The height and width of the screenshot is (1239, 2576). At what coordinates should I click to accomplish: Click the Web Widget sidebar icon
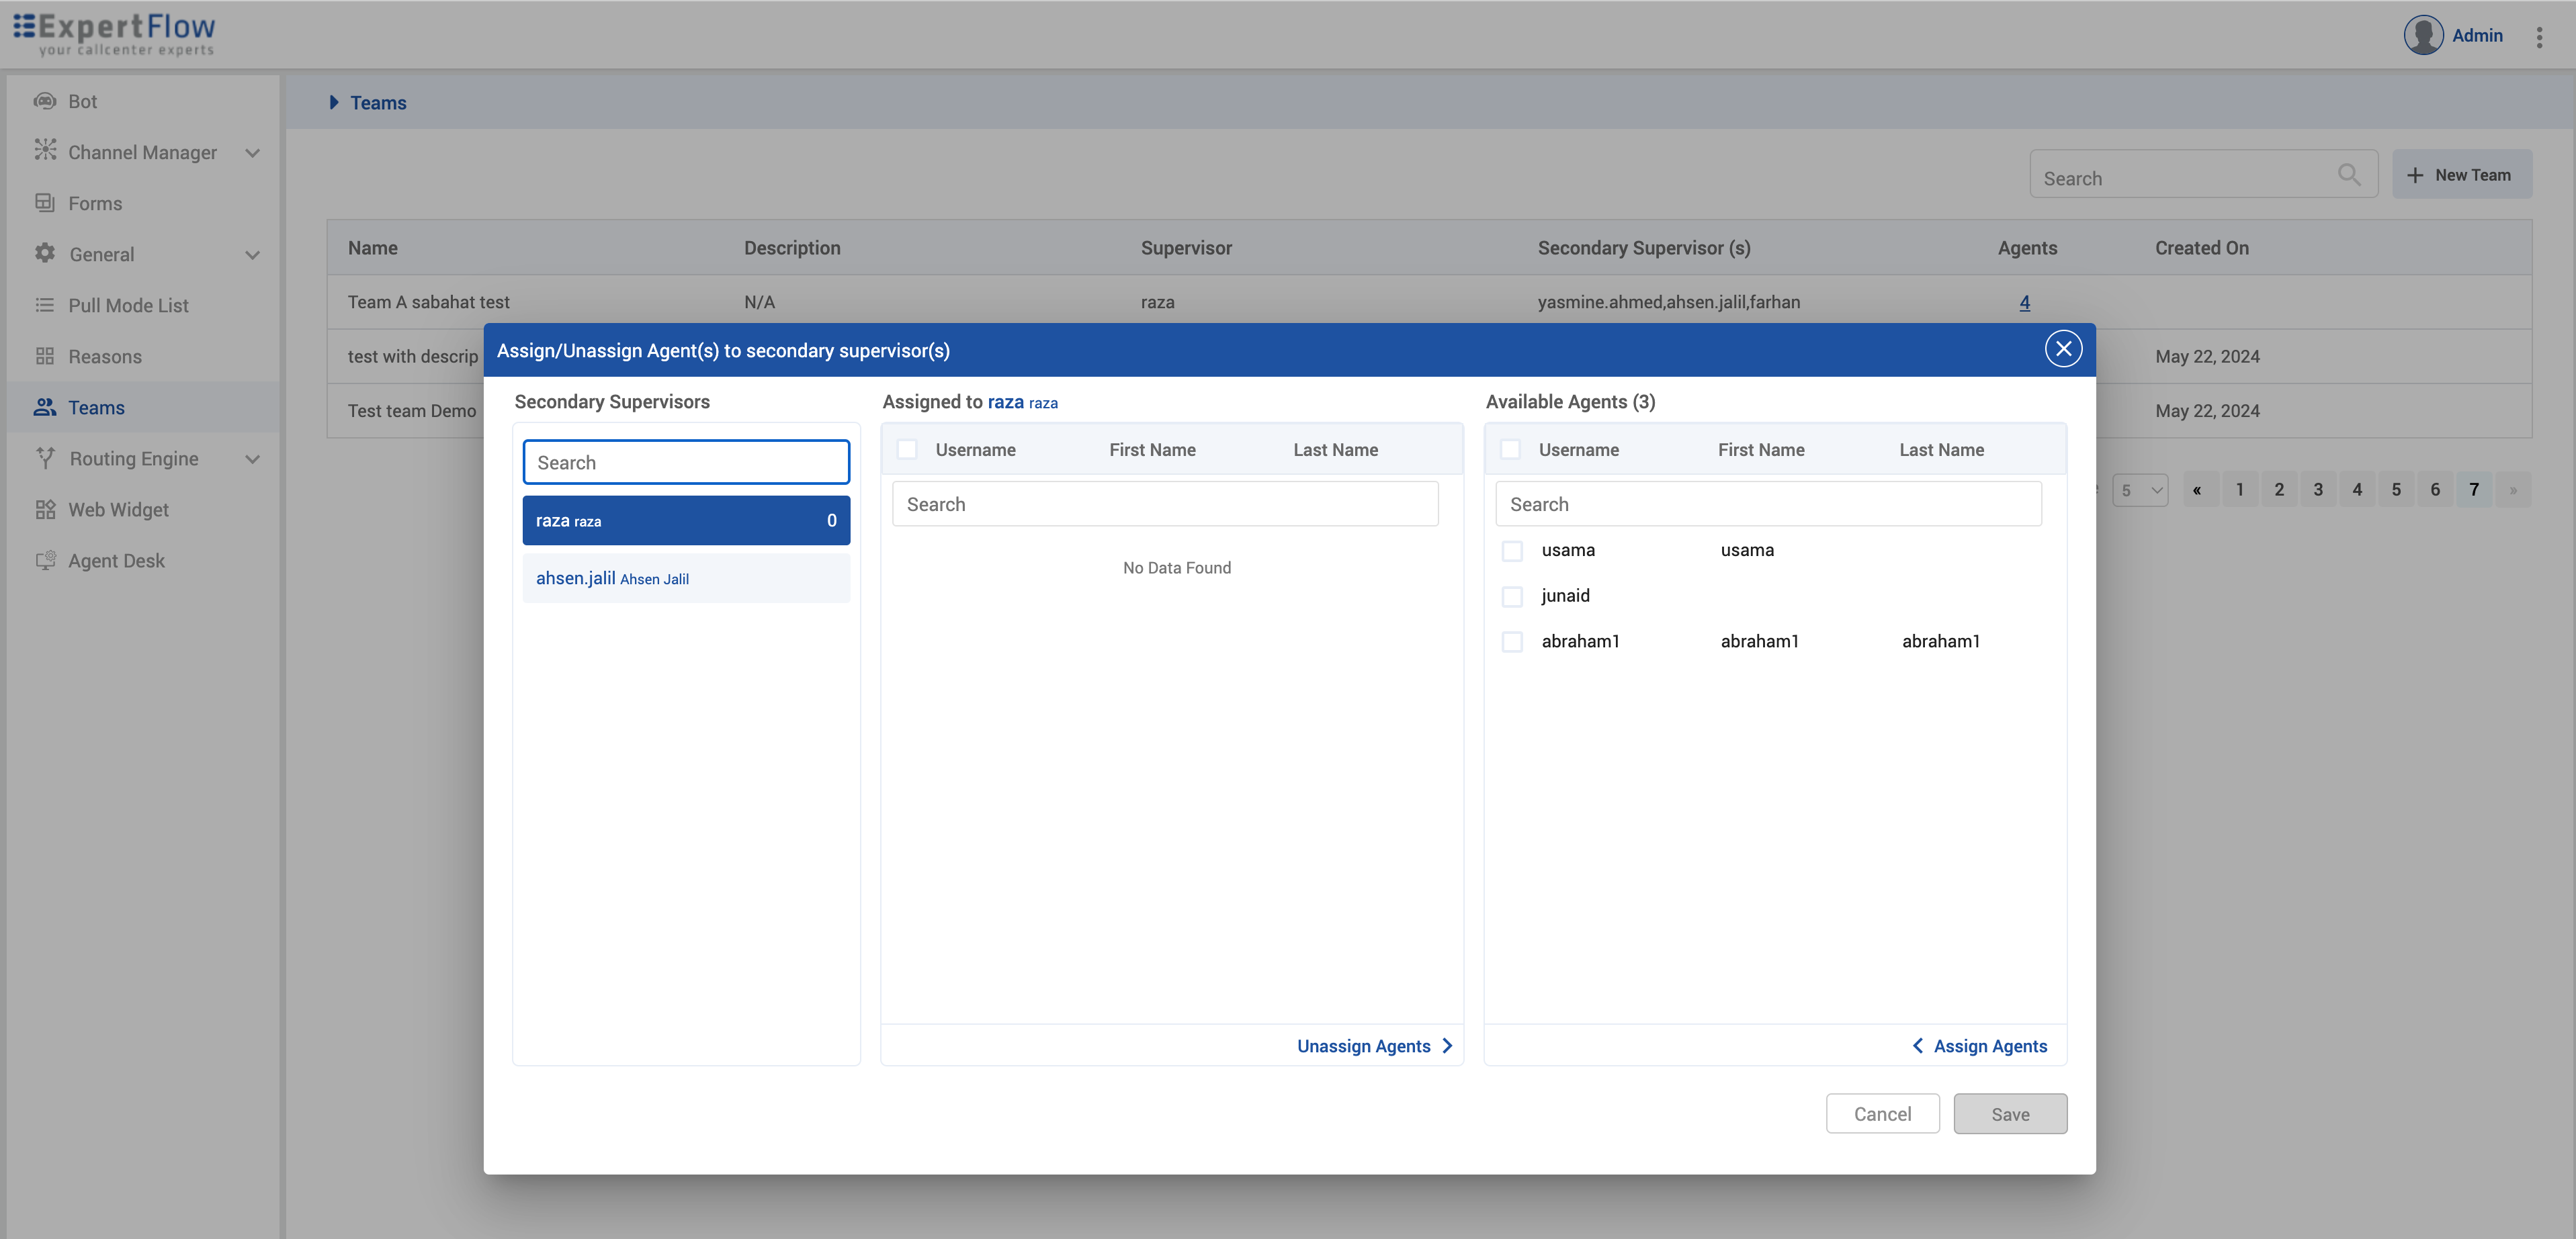[46, 508]
